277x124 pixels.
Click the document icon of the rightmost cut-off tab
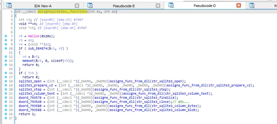point(252,5)
